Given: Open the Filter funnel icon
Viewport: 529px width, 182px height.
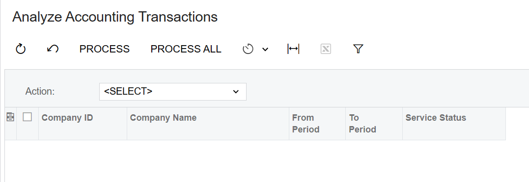Looking at the screenshot, I should point(358,49).
